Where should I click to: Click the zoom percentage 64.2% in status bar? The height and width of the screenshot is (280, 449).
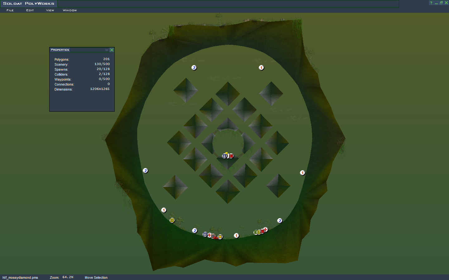[x=68, y=277]
